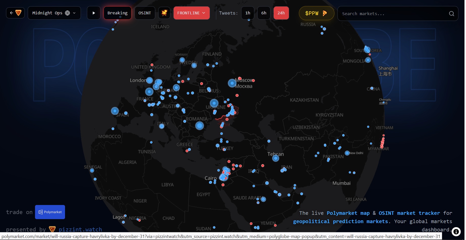Click the magnifier icon in the search box
The width and height of the screenshot is (466, 240).
tap(451, 14)
